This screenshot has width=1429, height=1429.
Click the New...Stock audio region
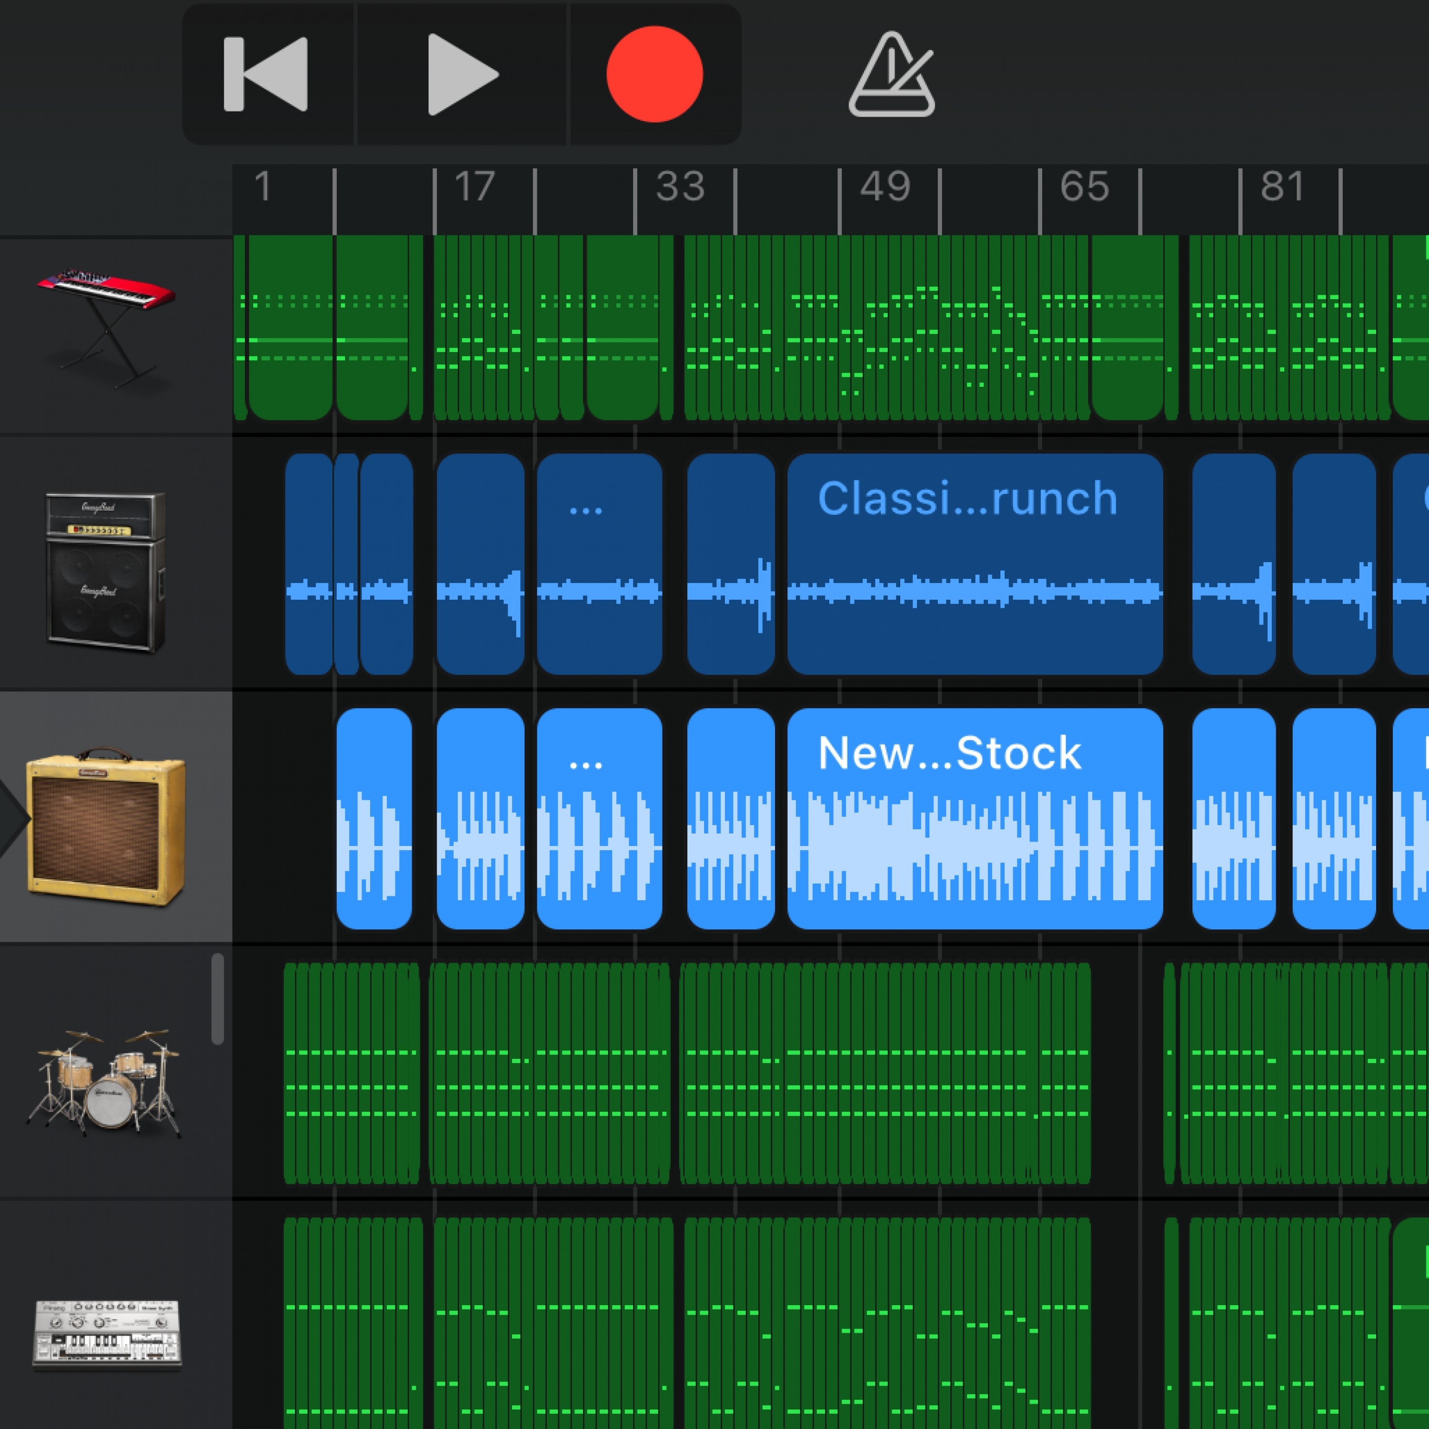click(974, 819)
